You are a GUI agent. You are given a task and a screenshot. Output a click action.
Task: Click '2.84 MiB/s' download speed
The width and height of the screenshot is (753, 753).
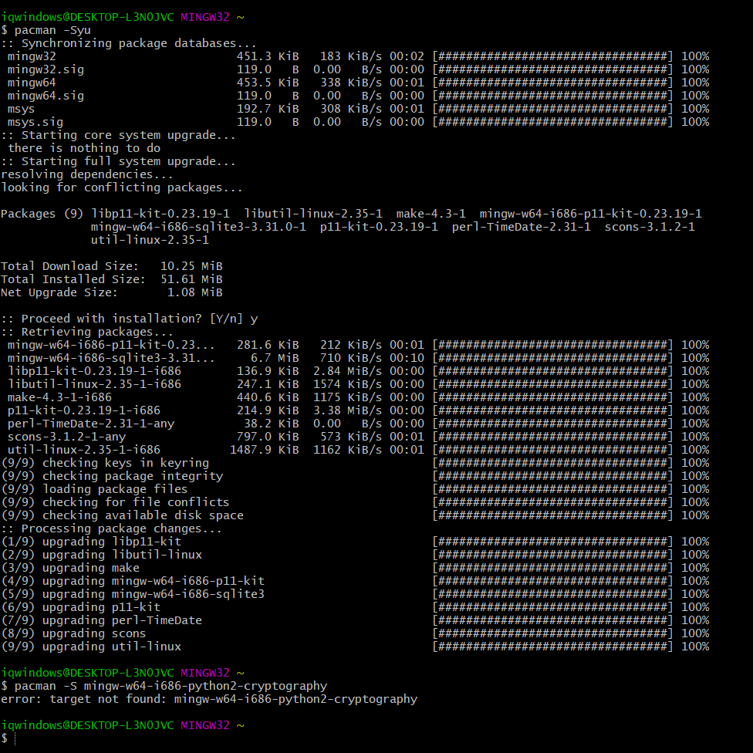click(x=348, y=371)
